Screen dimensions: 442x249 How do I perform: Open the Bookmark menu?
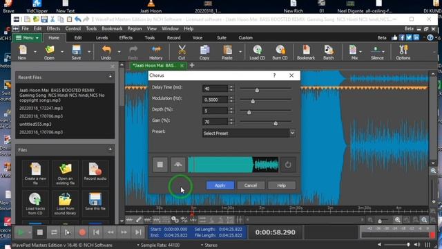(x=112, y=28)
